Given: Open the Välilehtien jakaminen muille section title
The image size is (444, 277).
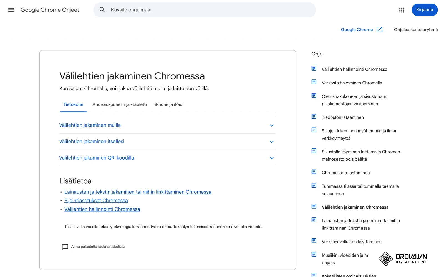Looking at the screenshot, I should (x=90, y=125).
